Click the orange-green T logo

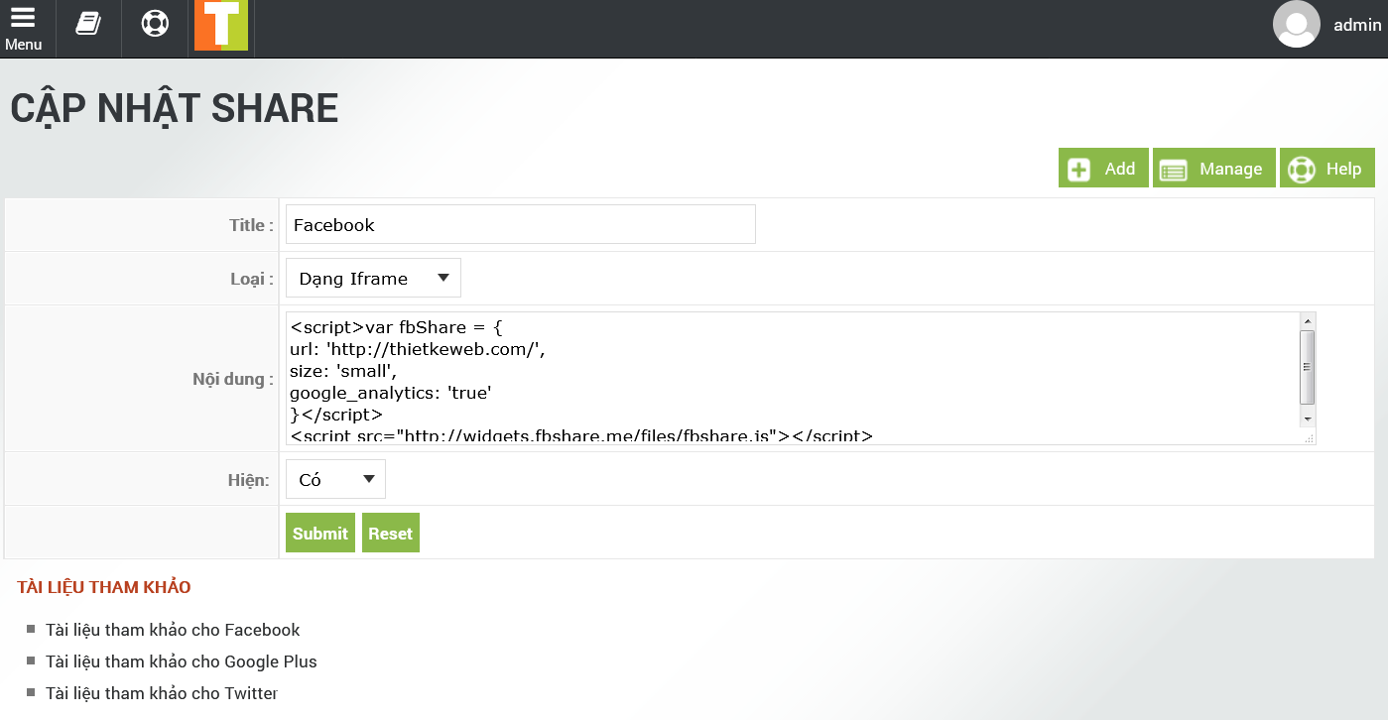pyautogui.click(x=221, y=26)
